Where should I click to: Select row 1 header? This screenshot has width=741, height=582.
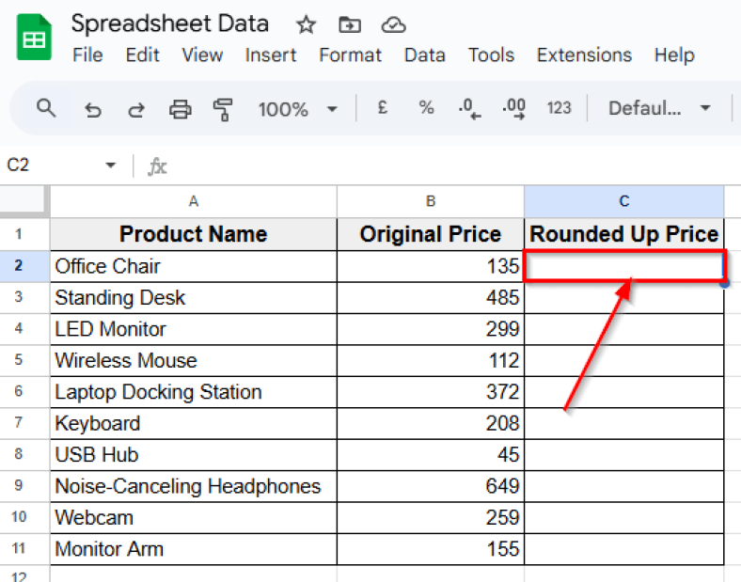pos(24,234)
